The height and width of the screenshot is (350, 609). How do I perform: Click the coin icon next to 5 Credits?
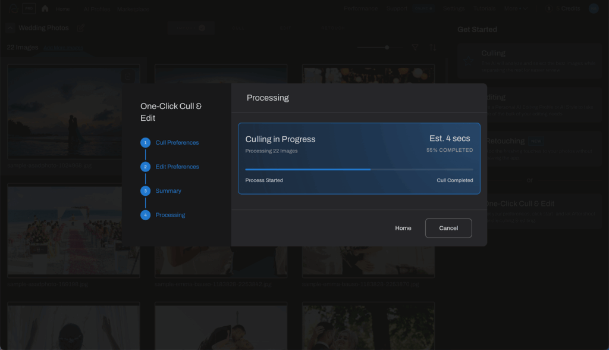[548, 8]
